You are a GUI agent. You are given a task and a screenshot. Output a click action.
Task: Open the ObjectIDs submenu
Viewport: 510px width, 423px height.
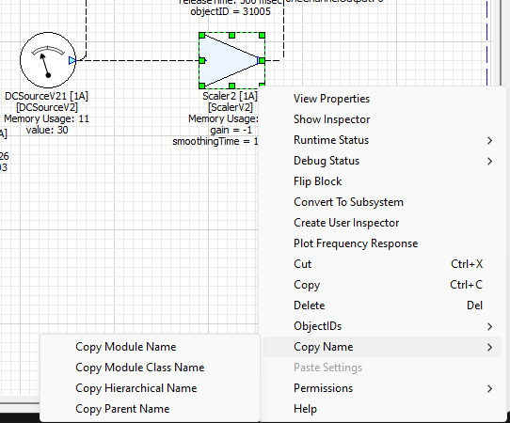tap(382, 326)
